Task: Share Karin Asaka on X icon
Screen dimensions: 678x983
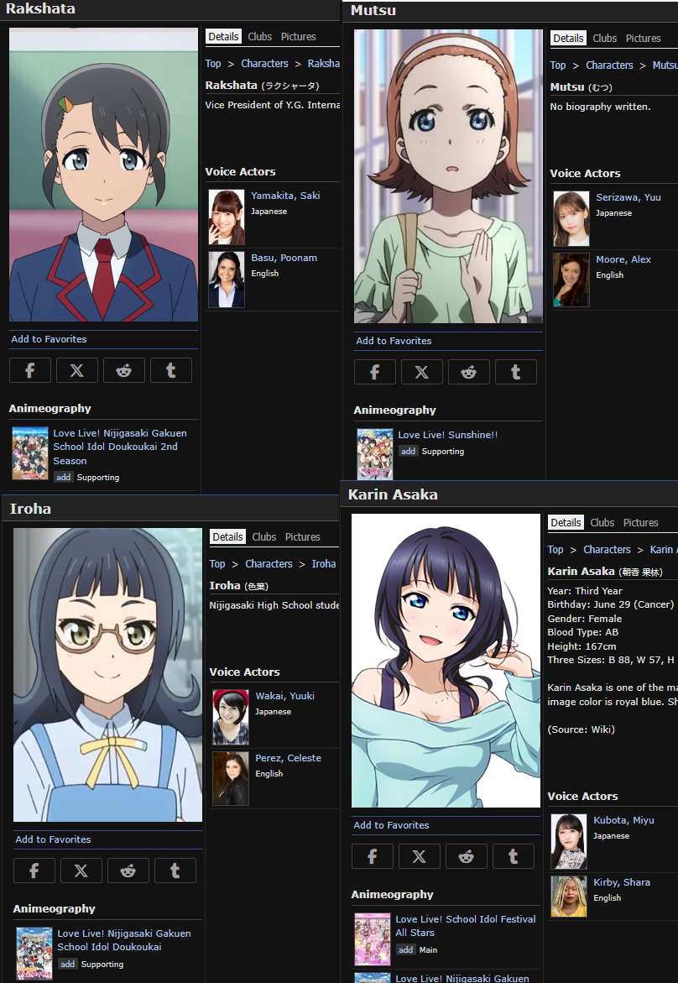Action: tap(420, 856)
